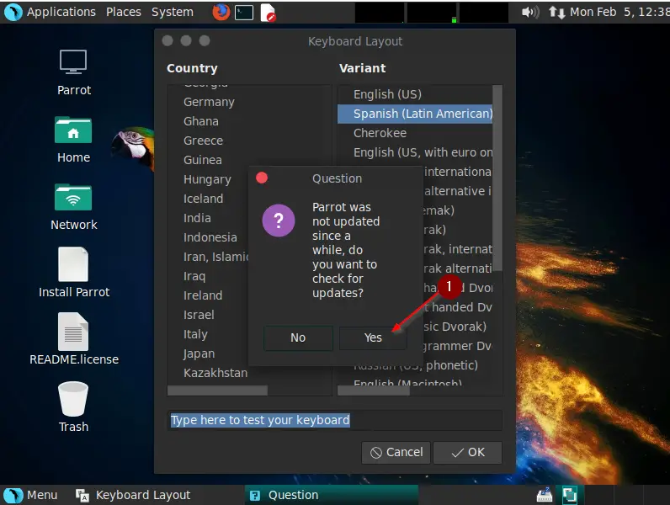670x505 pixels.
Task: Open the text editor launcher icon
Action: pos(268,13)
